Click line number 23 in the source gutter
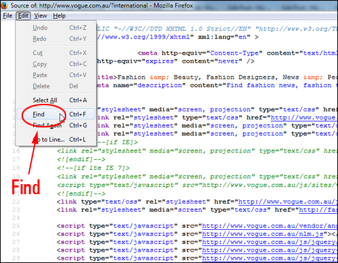The width and height of the screenshot is (338, 263). 16,210
